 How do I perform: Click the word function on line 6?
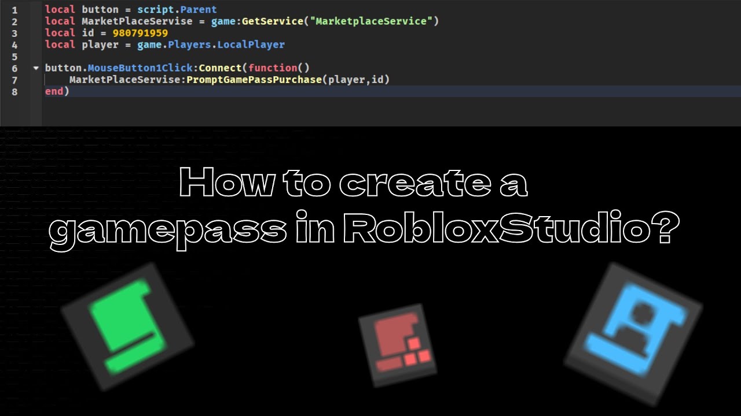(x=273, y=68)
